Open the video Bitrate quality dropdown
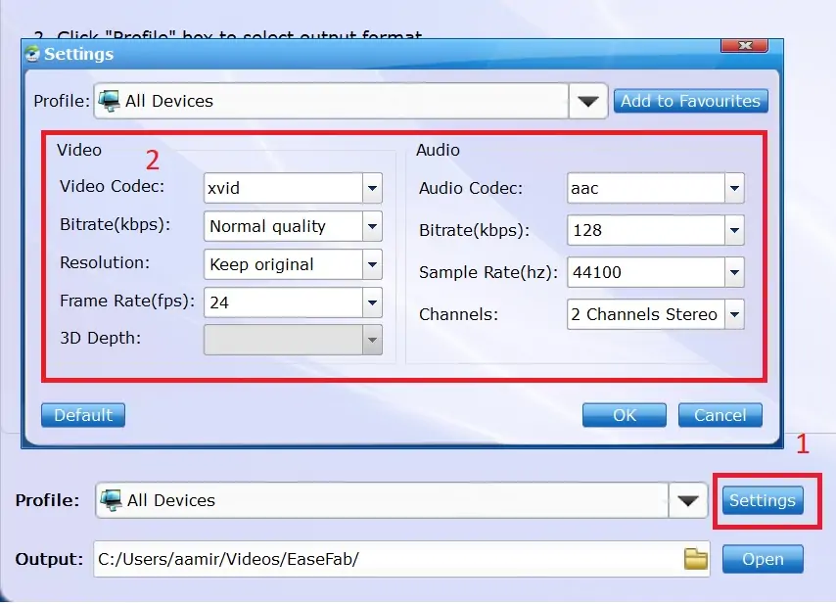The width and height of the screenshot is (836, 604). [x=372, y=226]
